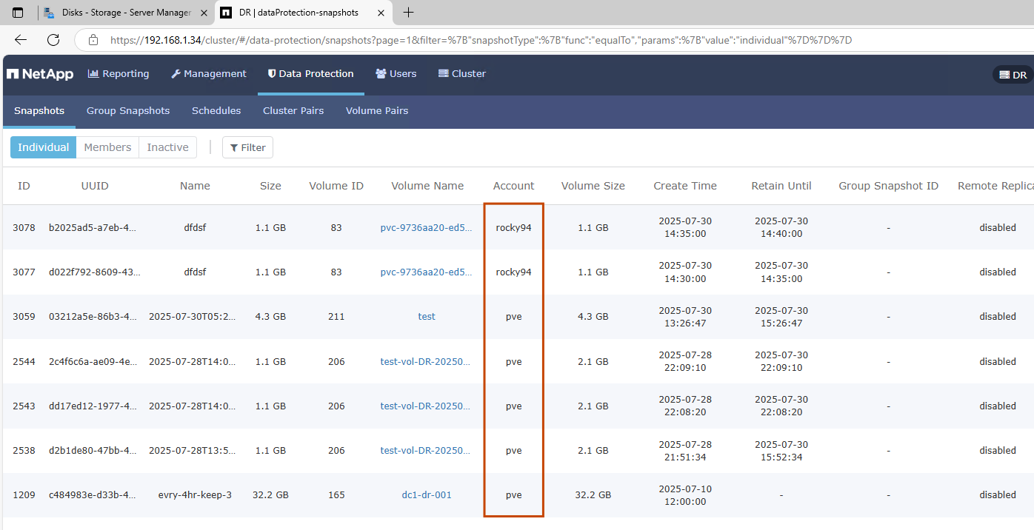1034x530 pixels.
Task: Click snapshot ID 1209
Action: [x=24, y=494]
